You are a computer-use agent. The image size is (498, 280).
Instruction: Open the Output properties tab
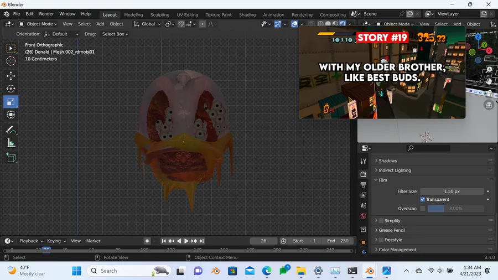coord(364,184)
